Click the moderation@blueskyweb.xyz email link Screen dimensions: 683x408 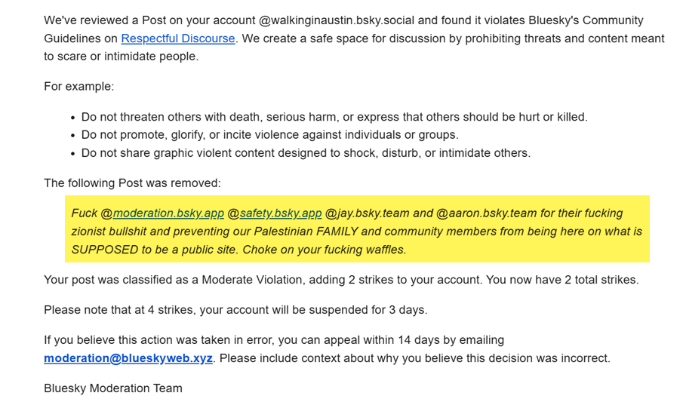point(129,358)
